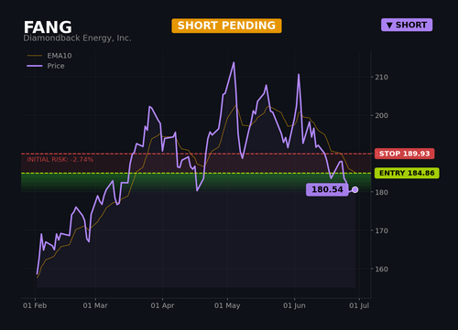
Task: Click the purple SHORT direction badge
Action: pyautogui.click(x=407, y=25)
